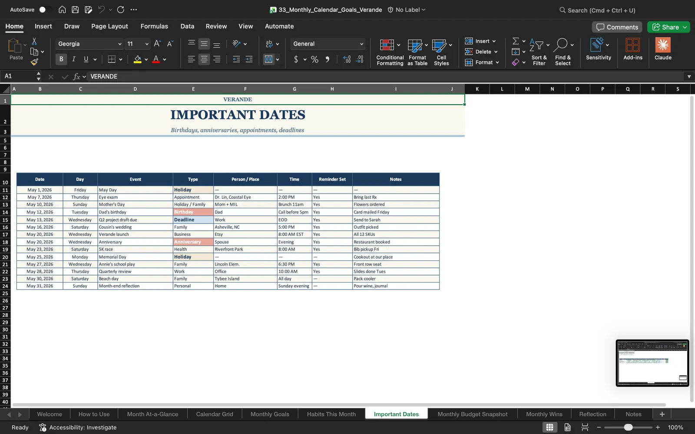Click the Increase Font Size icon
Image resolution: width=695 pixels, height=434 pixels.
tap(157, 43)
